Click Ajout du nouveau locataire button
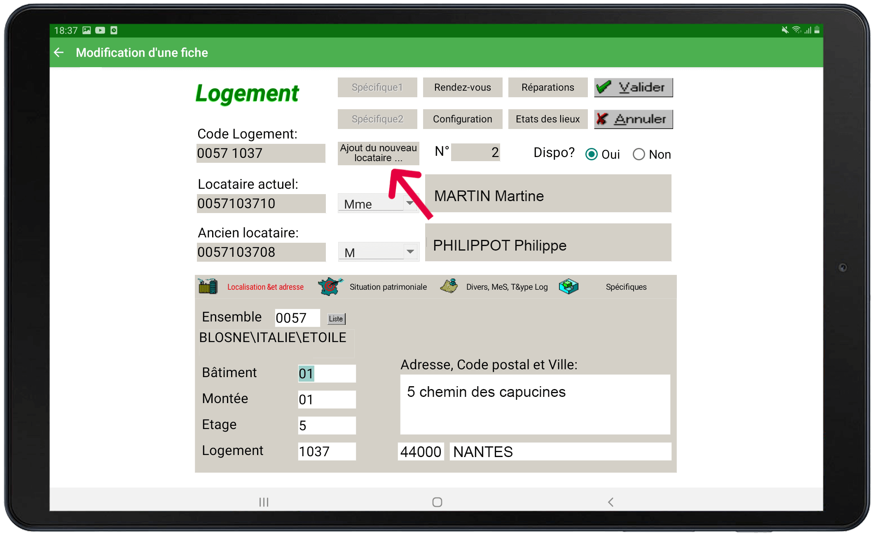The width and height of the screenshot is (875, 537). (378, 153)
